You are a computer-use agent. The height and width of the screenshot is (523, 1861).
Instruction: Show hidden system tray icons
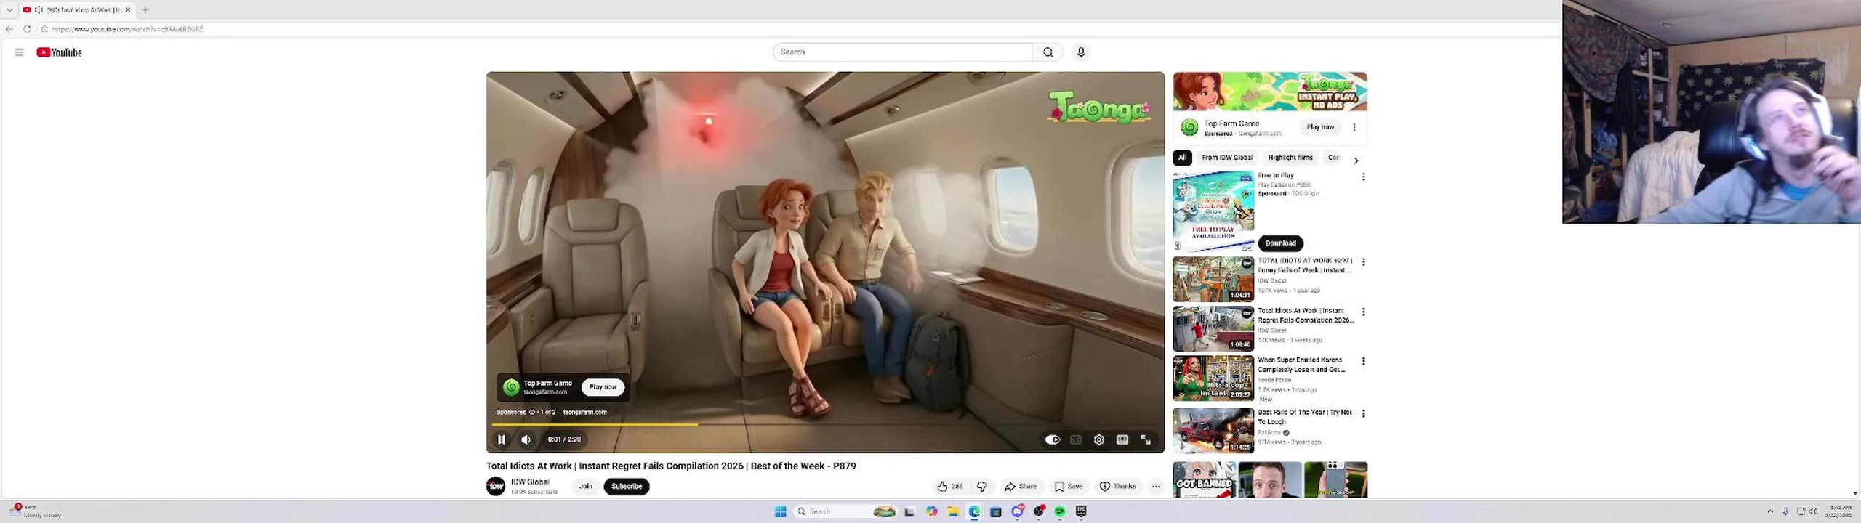pyautogui.click(x=1770, y=511)
